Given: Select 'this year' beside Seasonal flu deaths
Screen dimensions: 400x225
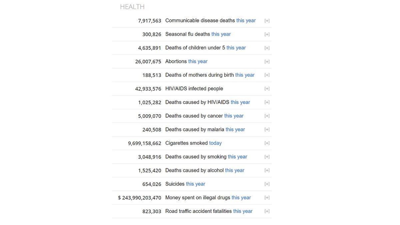Looking at the screenshot, I should pos(221,34).
